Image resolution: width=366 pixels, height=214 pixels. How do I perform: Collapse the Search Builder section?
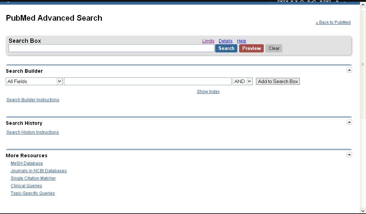coord(349,70)
